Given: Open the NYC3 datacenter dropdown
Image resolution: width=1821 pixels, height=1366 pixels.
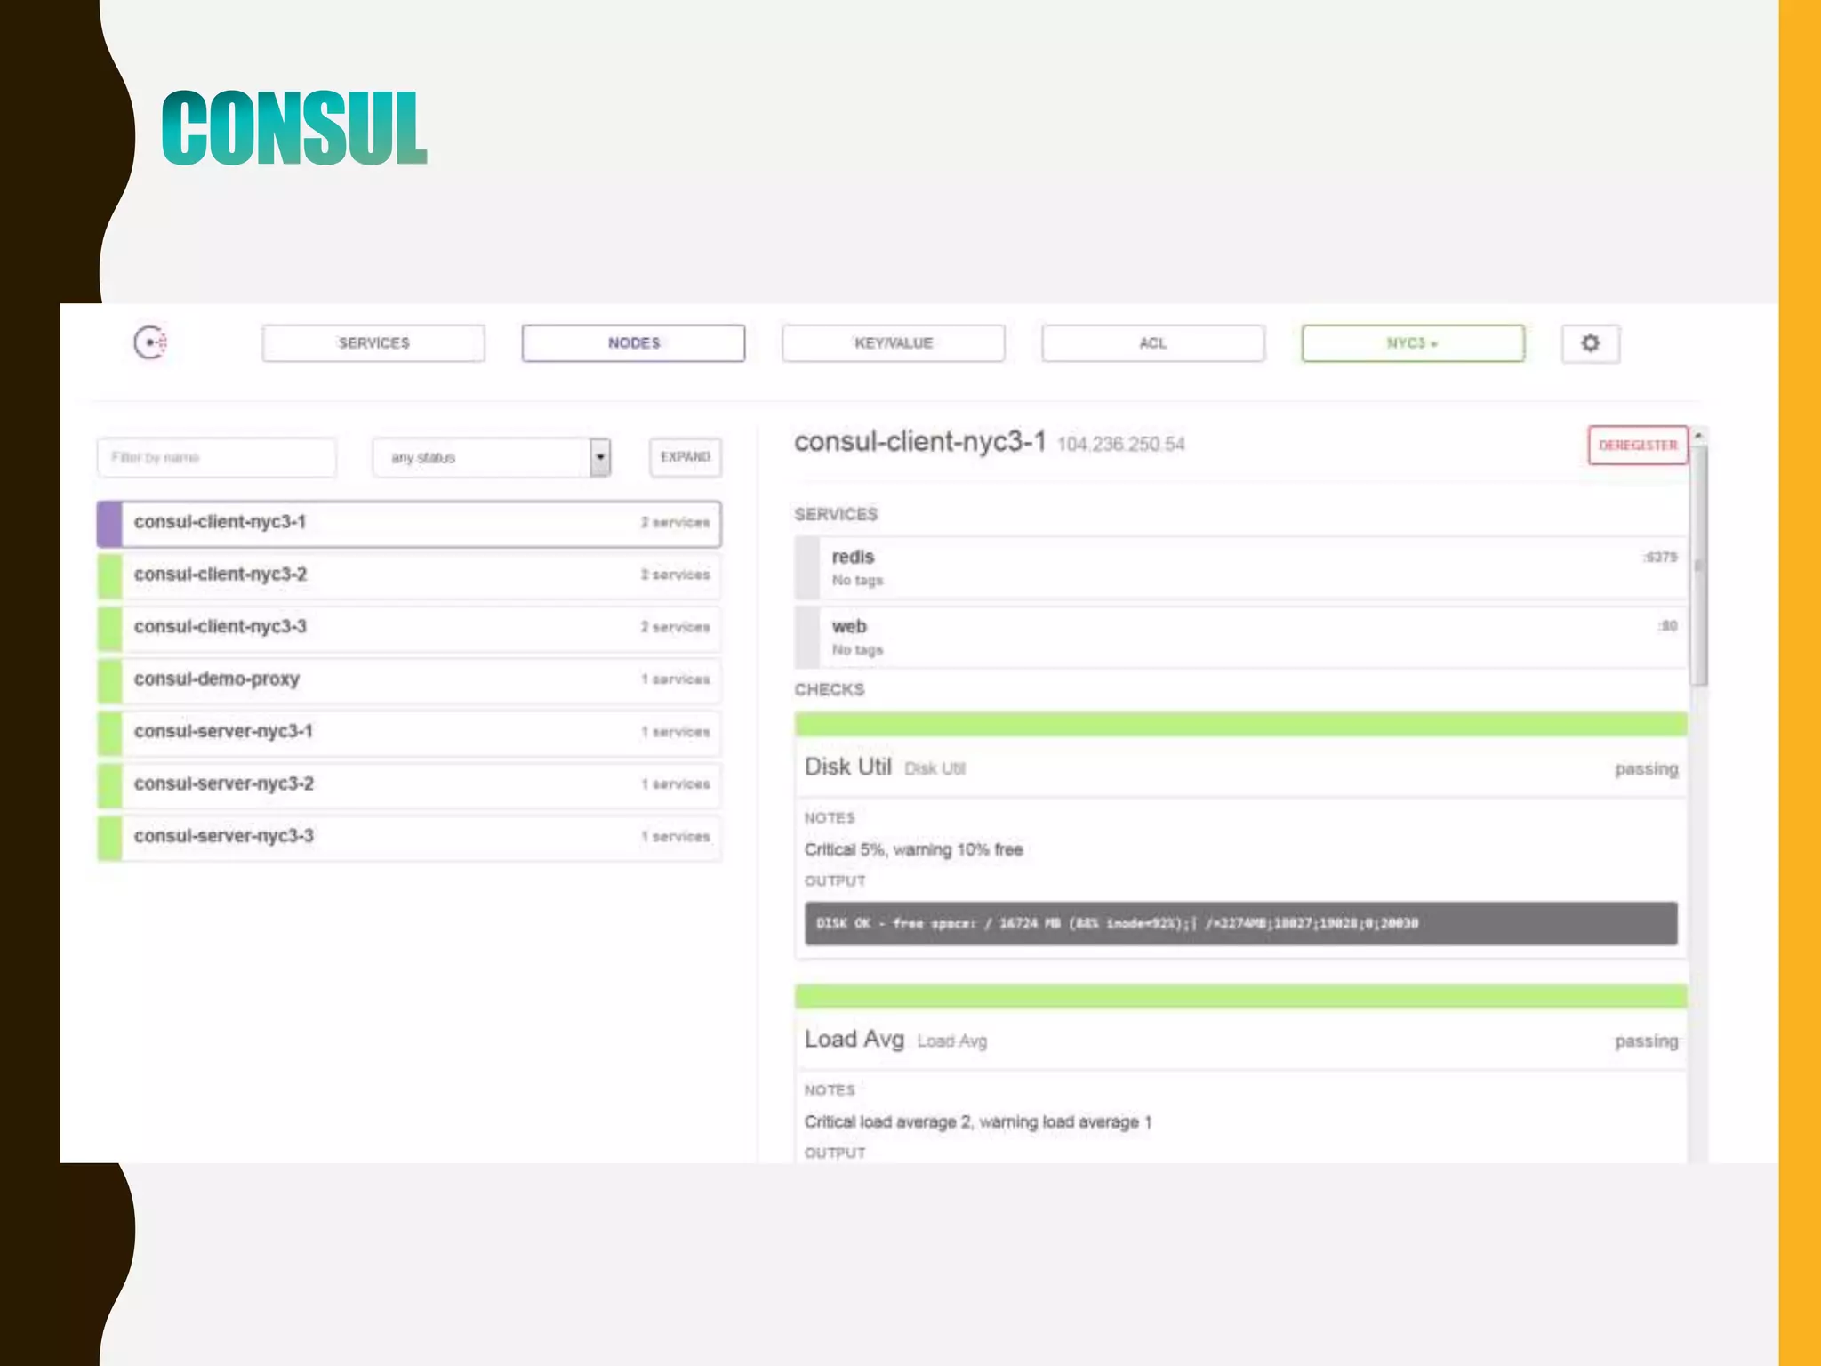Looking at the screenshot, I should tap(1412, 343).
